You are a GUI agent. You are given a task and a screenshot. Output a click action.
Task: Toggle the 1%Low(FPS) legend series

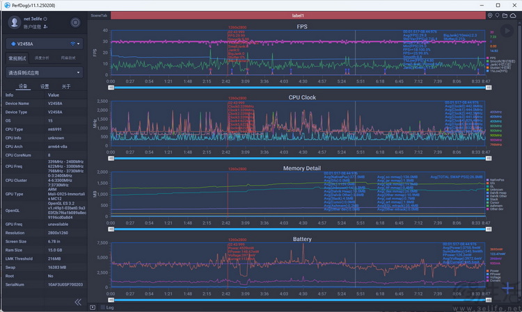tap(497, 71)
